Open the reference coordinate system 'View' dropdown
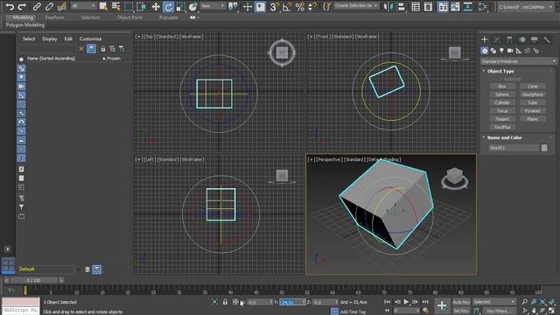Screen dimensions: 560x315 tap(212, 6)
